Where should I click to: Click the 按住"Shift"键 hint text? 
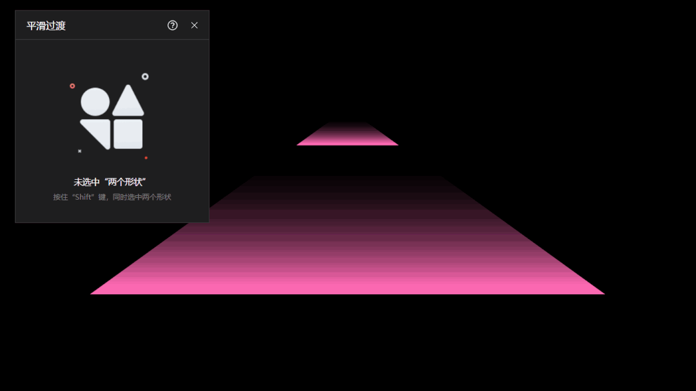tap(112, 197)
